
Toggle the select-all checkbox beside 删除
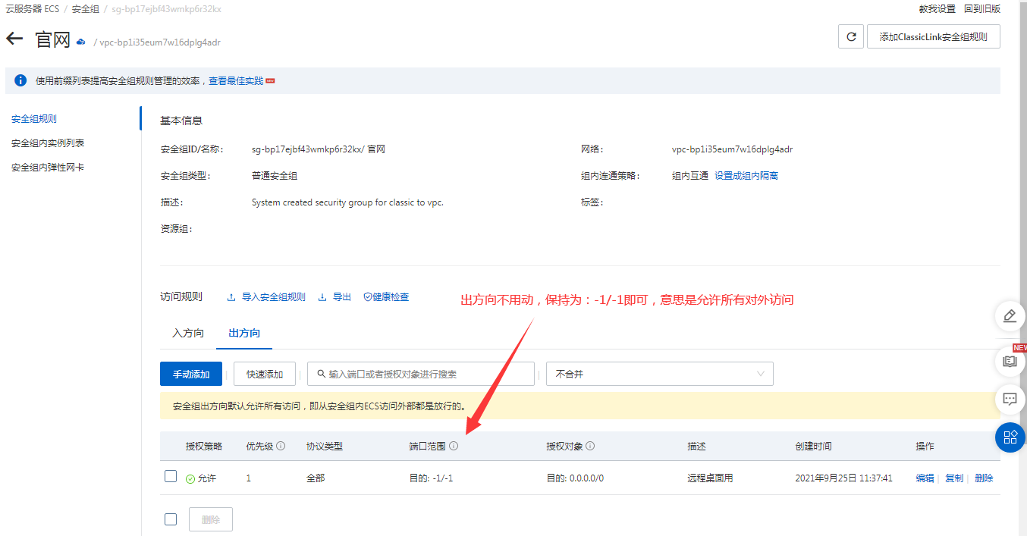[171, 519]
